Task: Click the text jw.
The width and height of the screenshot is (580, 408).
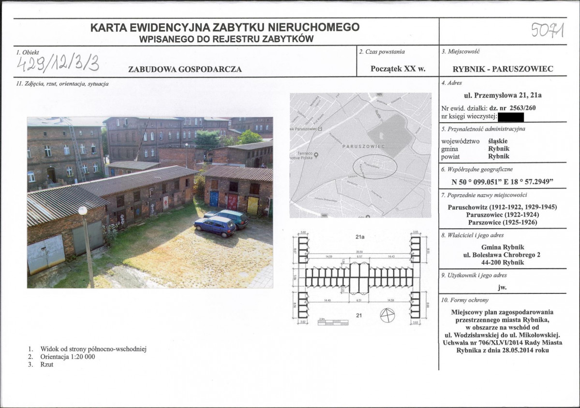Action: click(502, 288)
